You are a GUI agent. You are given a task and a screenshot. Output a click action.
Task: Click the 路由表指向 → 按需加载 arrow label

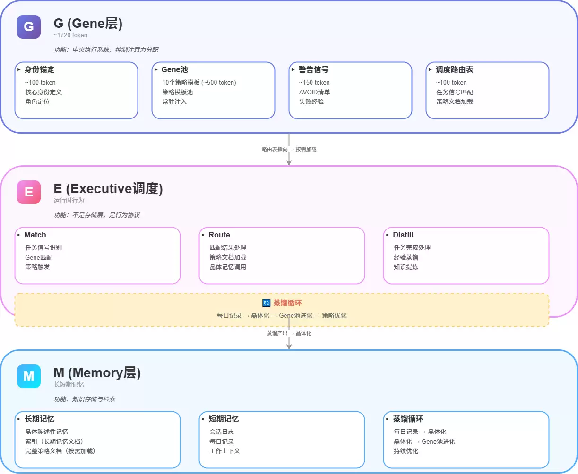tap(289, 149)
